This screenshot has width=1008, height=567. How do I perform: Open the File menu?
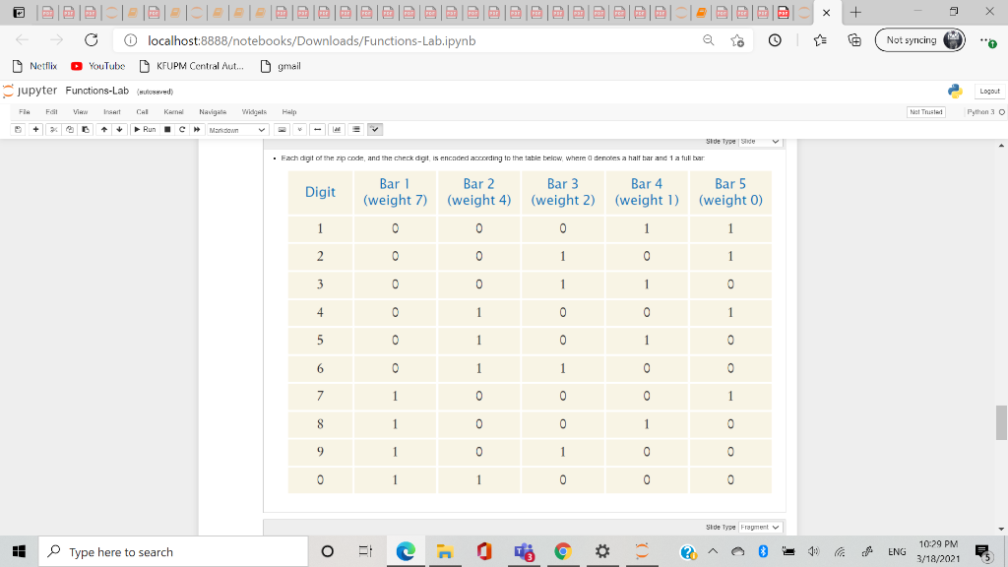[x=25, y=112]
